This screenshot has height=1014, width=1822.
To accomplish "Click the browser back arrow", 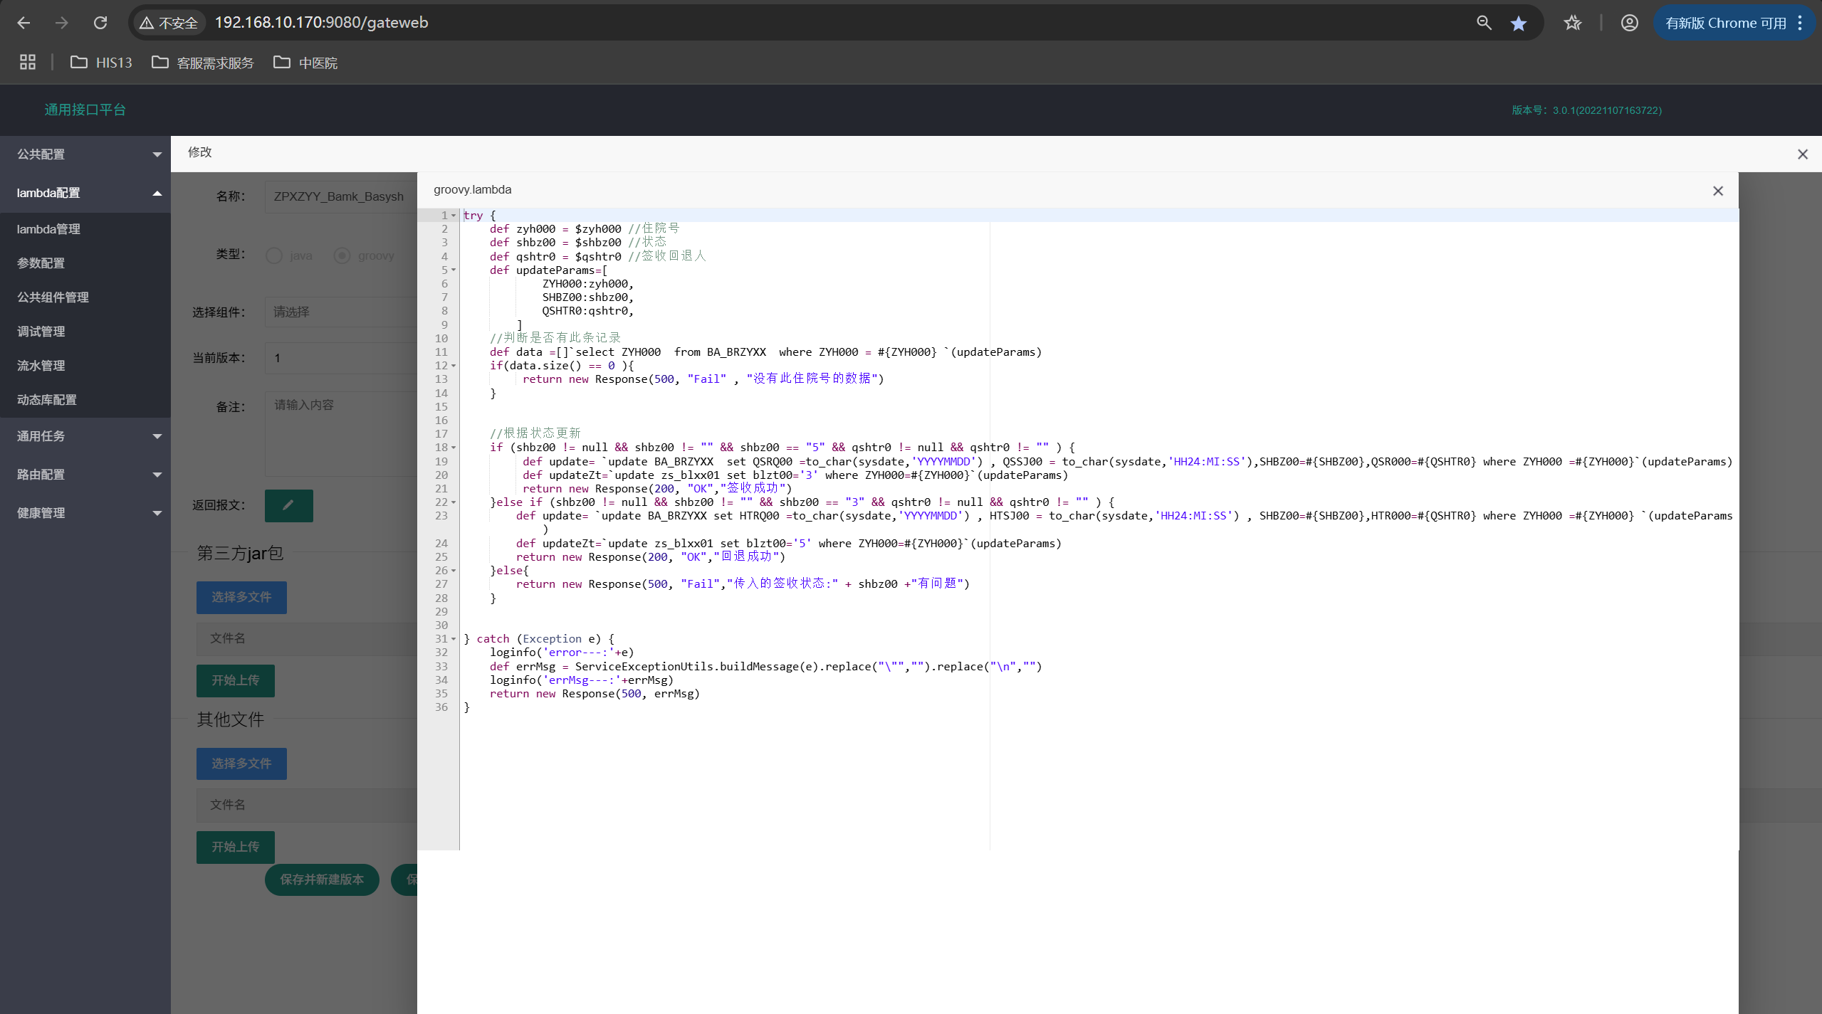I will point(23,23).
